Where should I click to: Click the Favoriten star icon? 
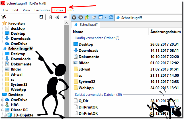[5, 23]
